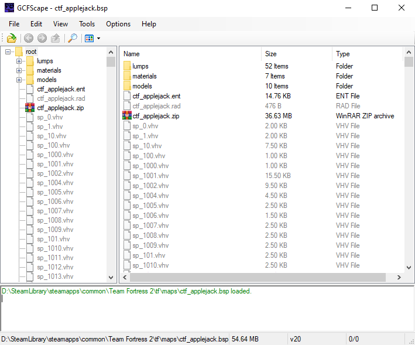
Task: Expand the lumps node in the tree
Action: click(19, 61)
